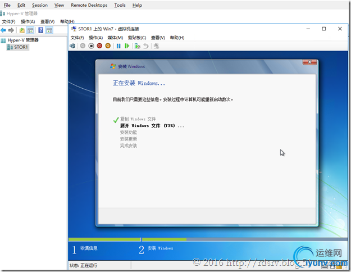
Task: Click the orange Save VM state icon
Action: pos(108,46)
